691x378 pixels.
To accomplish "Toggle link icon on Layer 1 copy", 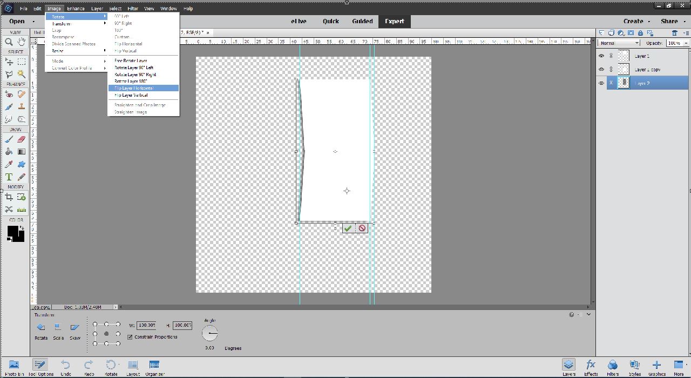I will pos(611,69).
